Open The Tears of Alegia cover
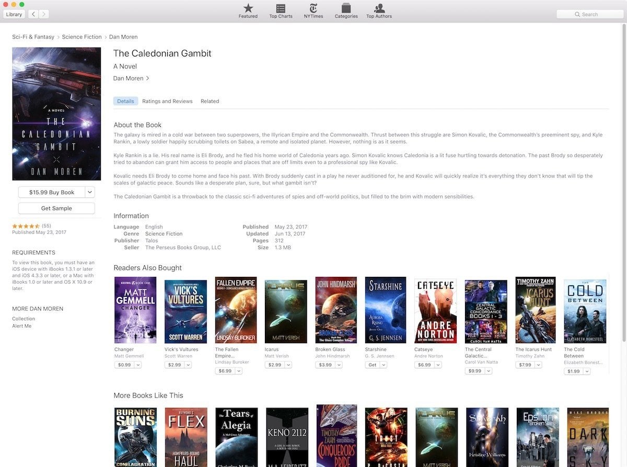This screenshot has width=627, height=467. pos(237,437)
